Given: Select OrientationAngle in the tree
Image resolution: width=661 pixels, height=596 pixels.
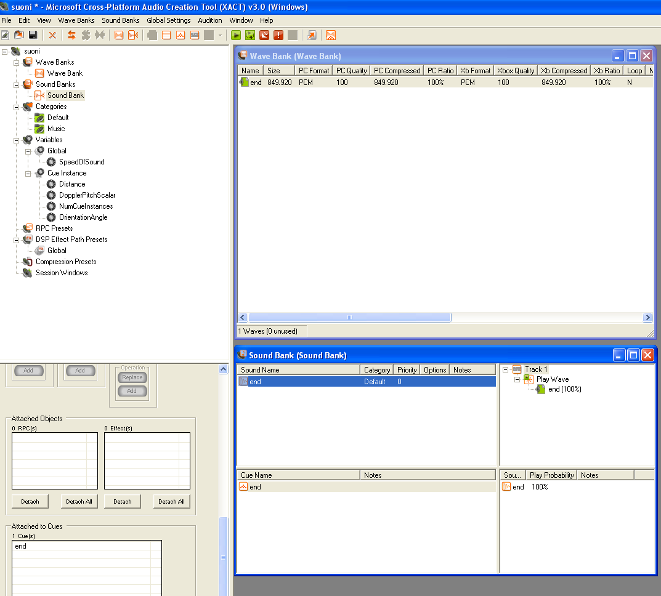Looking at the screenshot, I should point(83,217).
